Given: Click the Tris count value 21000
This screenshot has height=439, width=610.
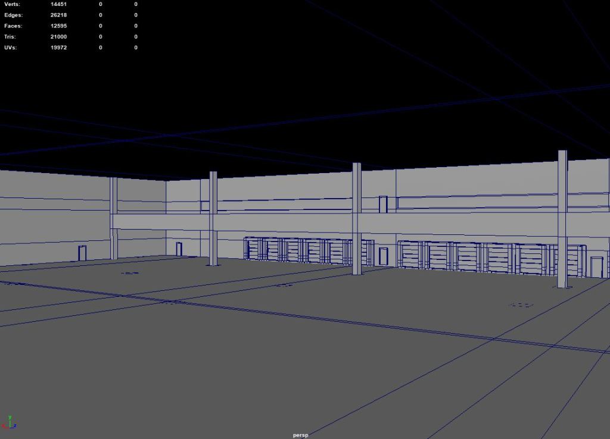Looking at the screenshot, I should [x=58, y=36].
